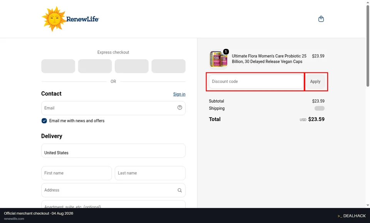Click the third express checkout button
Viewport: 370px width, 223px height.
132,66
